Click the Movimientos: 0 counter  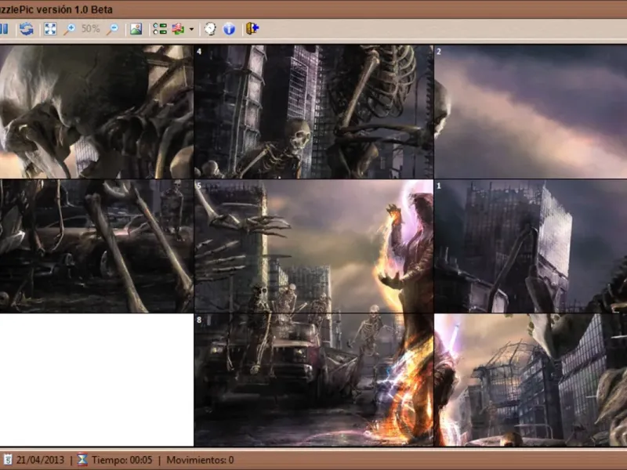point(200,460)
